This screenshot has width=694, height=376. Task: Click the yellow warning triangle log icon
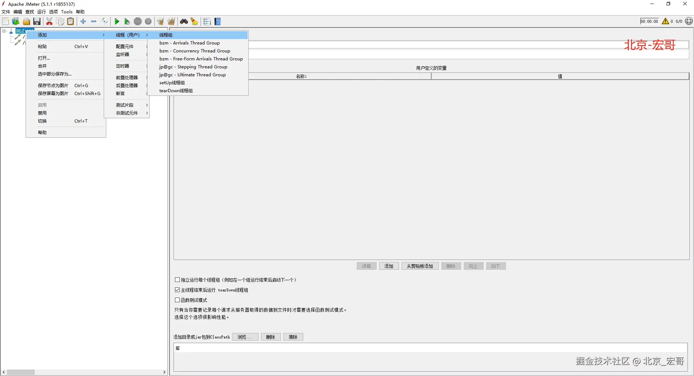(x=665, y=21)
